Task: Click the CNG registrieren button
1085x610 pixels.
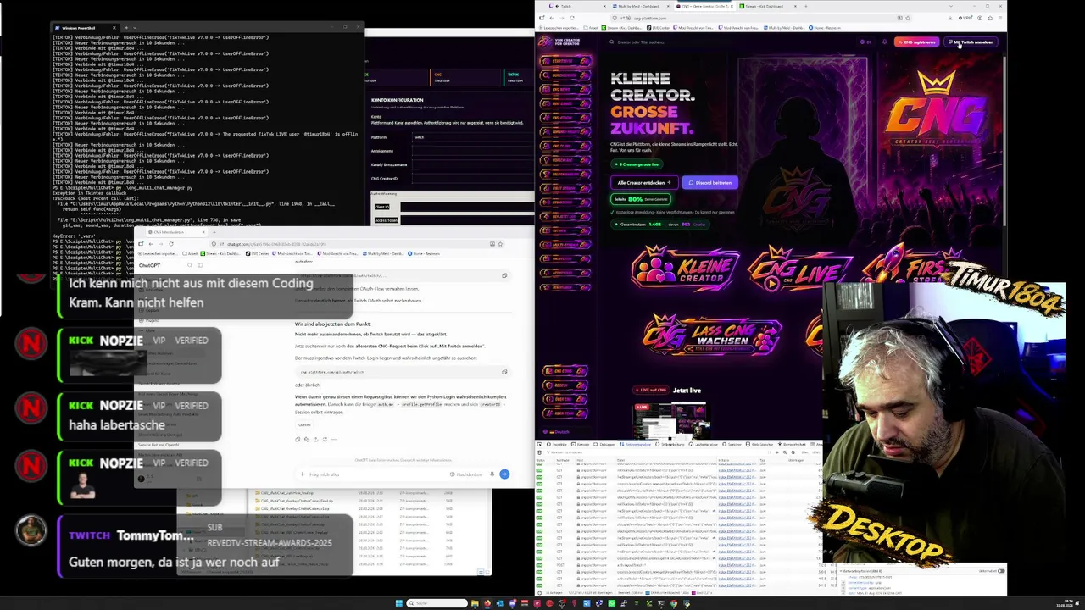Action: pyautogui.click(x=916, y=42)
